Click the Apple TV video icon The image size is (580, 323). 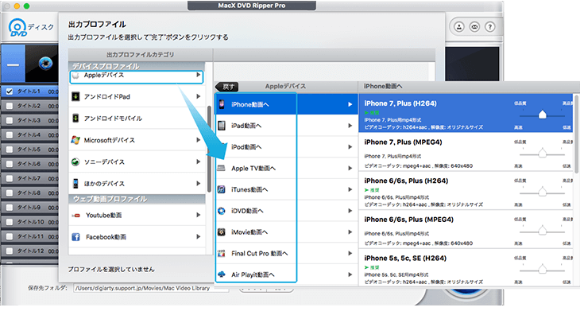[x=222, y=169]
